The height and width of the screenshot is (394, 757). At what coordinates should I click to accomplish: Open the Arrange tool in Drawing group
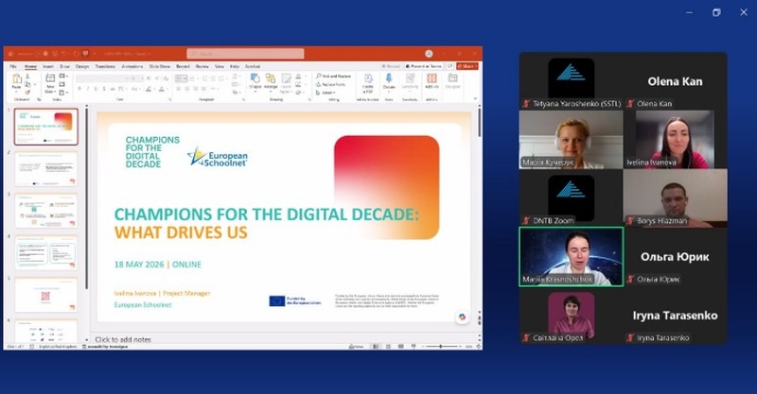[x=271, y=81]
